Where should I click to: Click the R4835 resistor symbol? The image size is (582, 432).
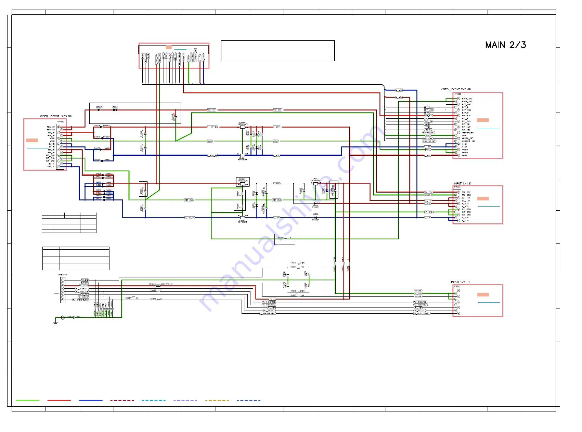(x=286, y=239)
